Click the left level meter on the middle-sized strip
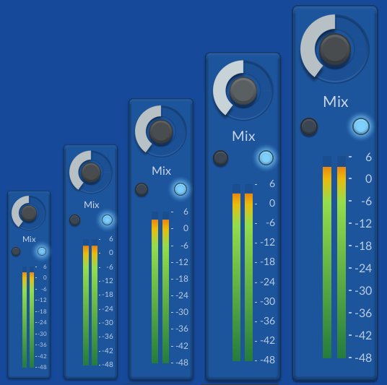 click(x=155, y=287)
